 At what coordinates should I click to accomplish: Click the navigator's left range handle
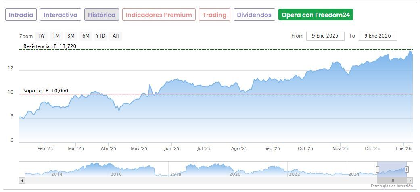[378, 169]
